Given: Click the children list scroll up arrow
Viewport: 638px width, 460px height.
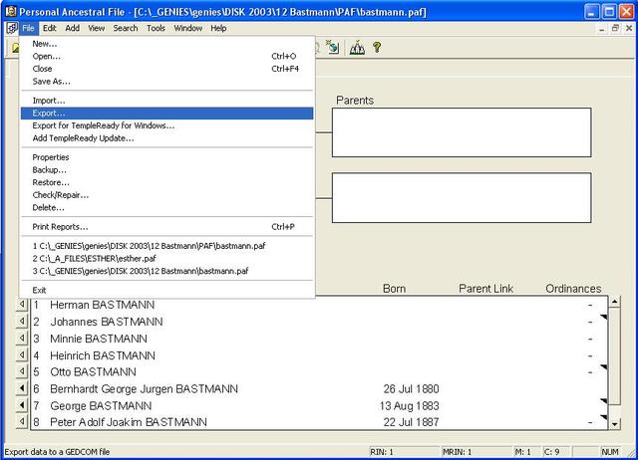Looking at the screenshot, I should coord(614,302).
